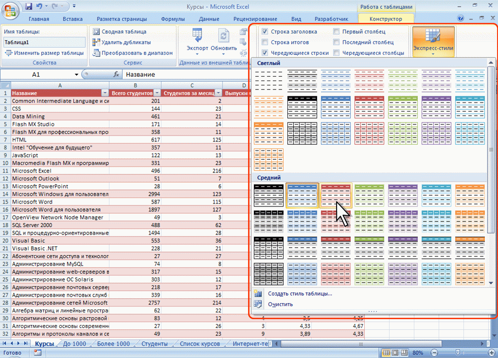Enable Последний столбец checkbox
498x358 pixels.
(337, 42)
